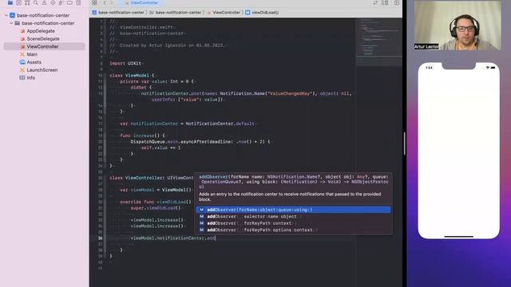Click the userInfo: ["value": value] line
511x287 pixels.
coord(188,99)
